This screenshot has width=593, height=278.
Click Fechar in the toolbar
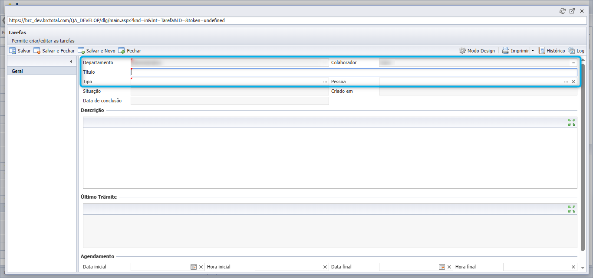[x=130, y=51]
